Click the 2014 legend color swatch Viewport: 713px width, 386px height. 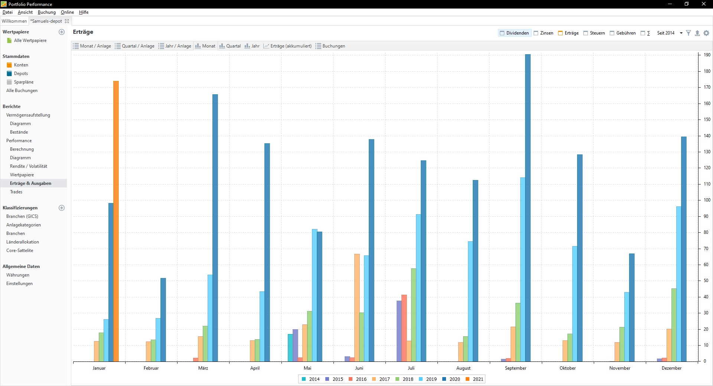pos(304,379)
